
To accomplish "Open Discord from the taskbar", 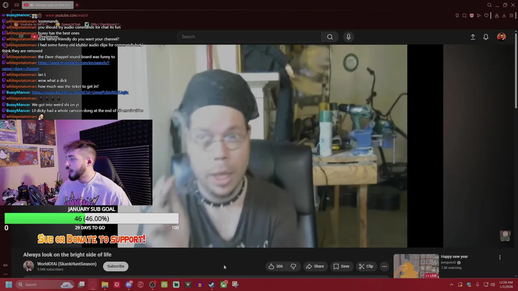I will click(129, 285).
